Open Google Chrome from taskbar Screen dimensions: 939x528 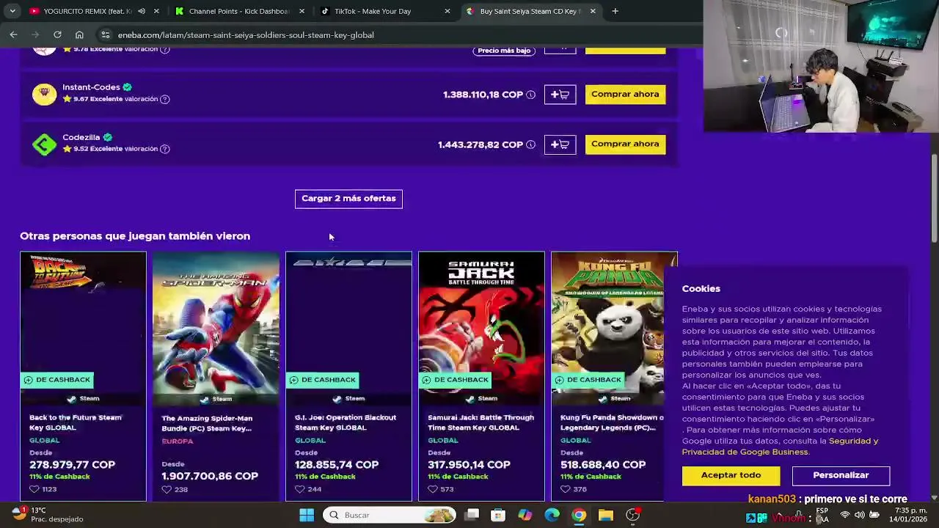point(579,515)
